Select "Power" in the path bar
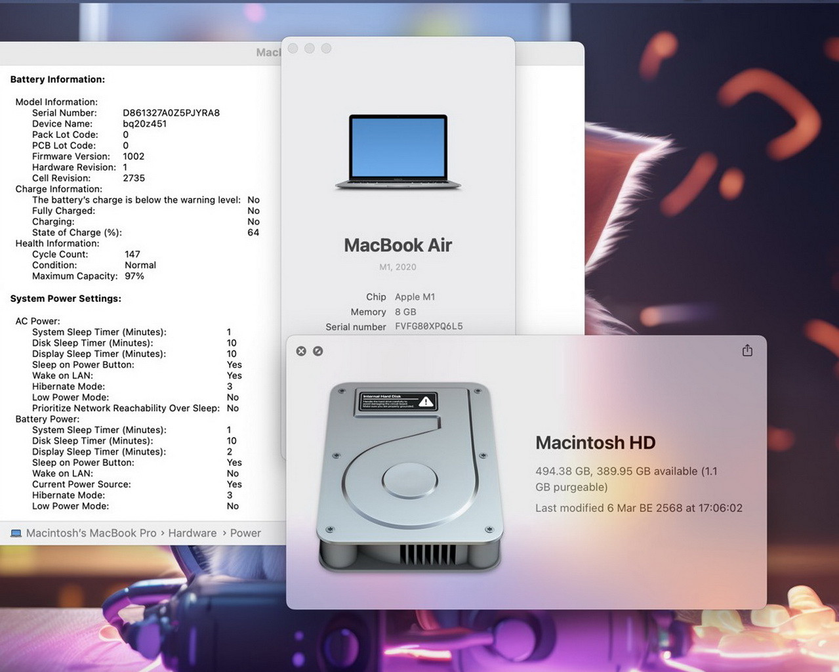 click(245, 534)
